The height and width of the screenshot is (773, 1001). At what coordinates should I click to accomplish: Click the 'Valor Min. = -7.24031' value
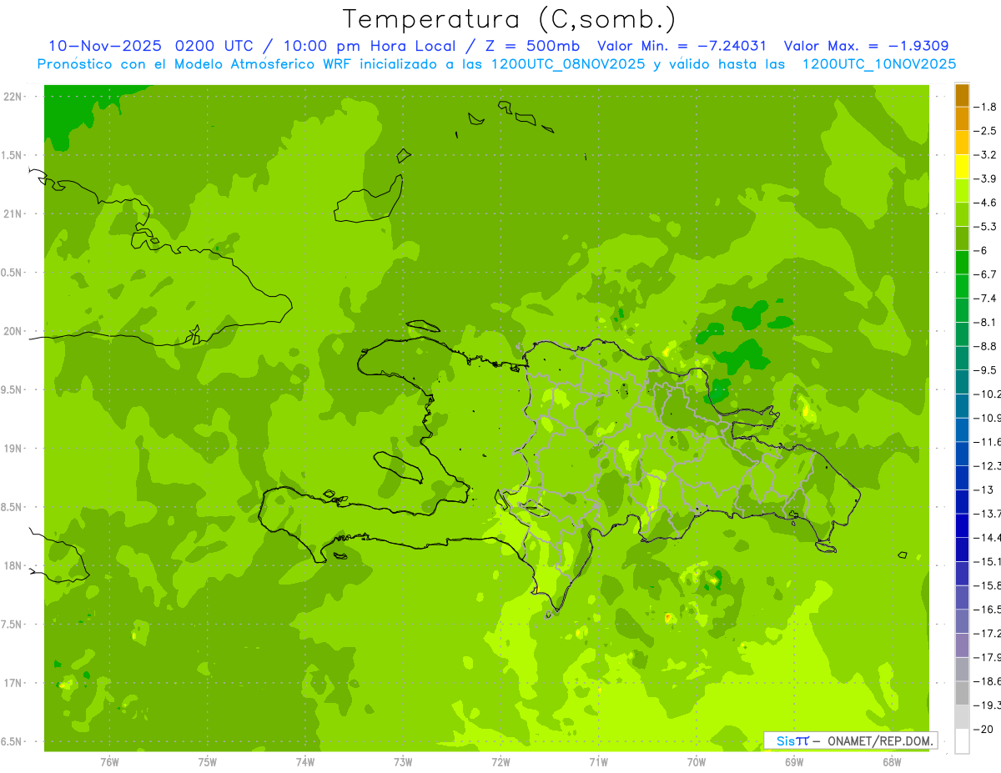tap(680, 46)
